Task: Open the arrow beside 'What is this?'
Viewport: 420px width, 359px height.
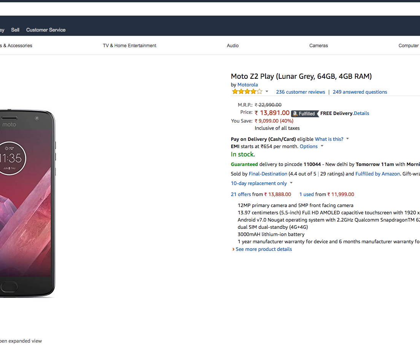Action: (x=347, y=139)
